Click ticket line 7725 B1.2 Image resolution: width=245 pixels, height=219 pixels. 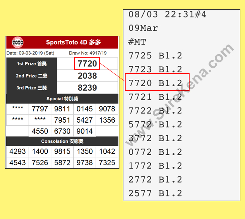coord(155,56)
